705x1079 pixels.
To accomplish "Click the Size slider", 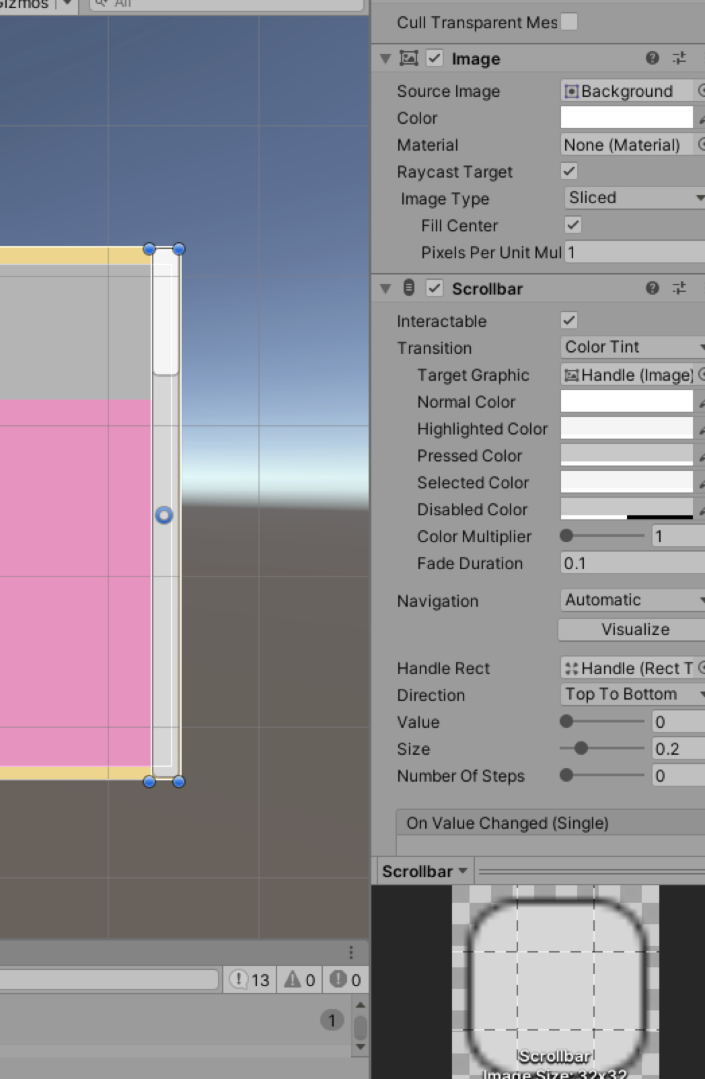I will [602, 749].
